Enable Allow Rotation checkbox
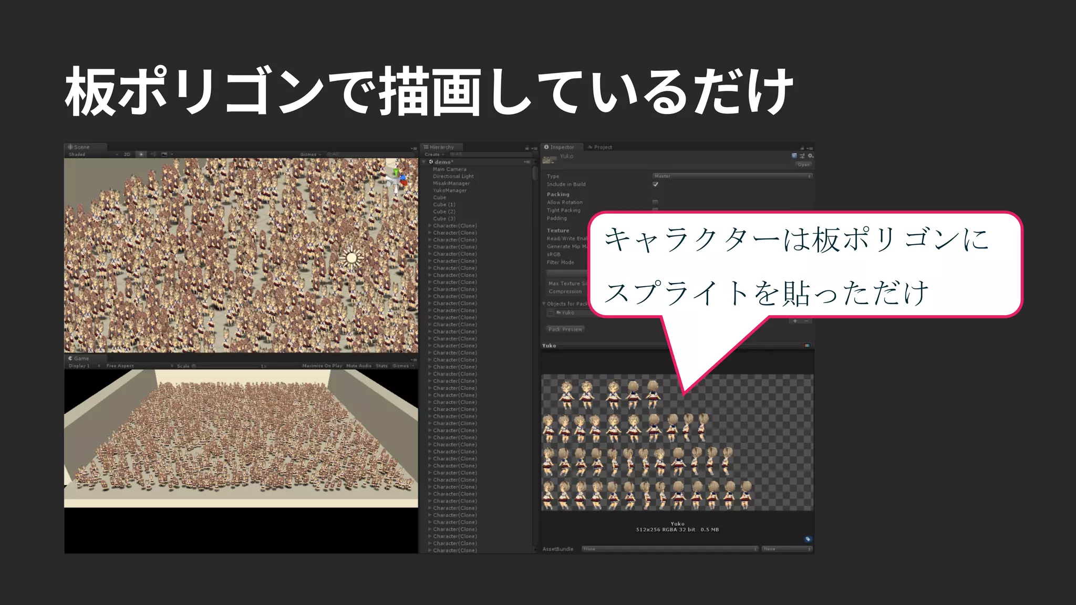Image resolution: width=1076 pixels, height=605 pixels. coord(655,202)
